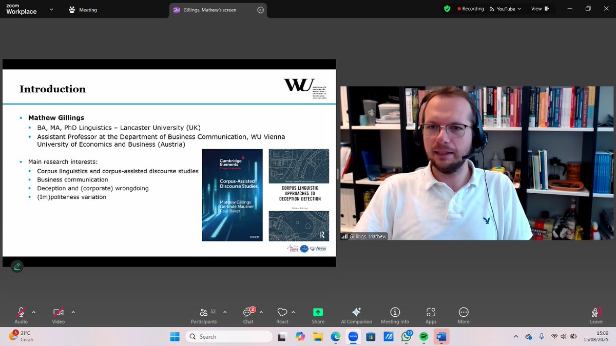
Task: Open screen share tab options ellipsis
Action: click(x=260, y=10)
